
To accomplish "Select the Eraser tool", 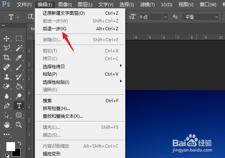I will (x=7, y=86).
